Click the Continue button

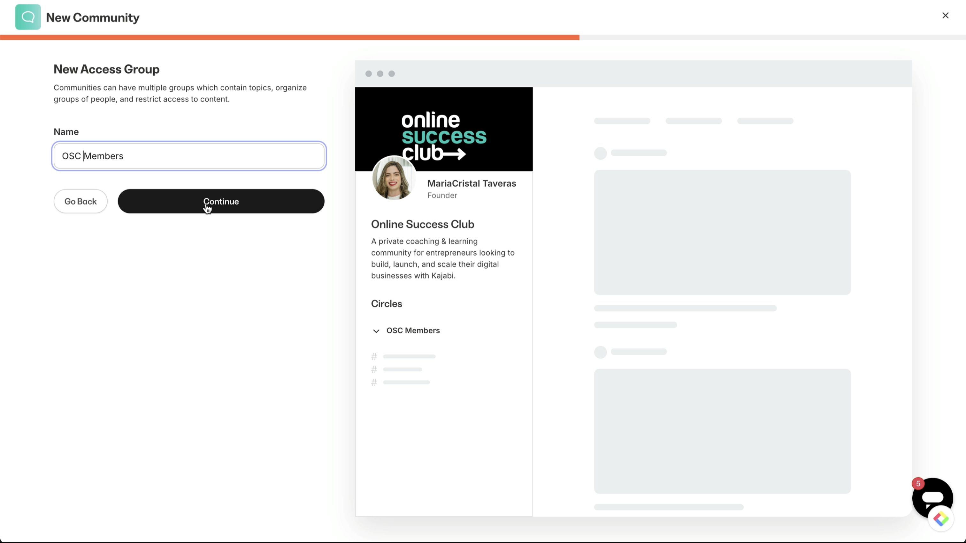pos(221,201)
